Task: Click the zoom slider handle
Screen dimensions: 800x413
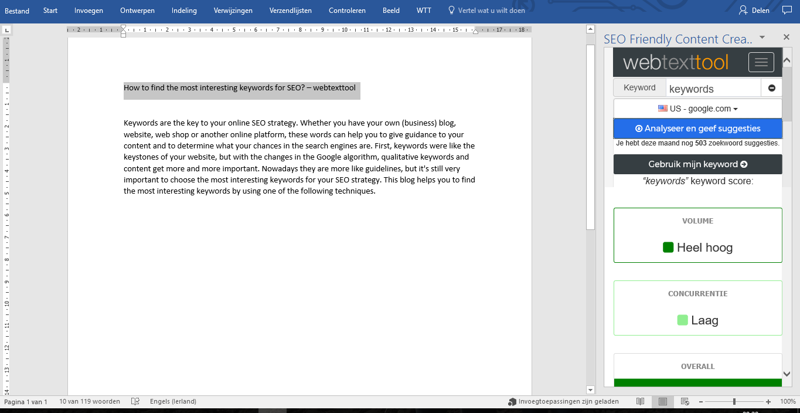Action: (x=734, y=402)
